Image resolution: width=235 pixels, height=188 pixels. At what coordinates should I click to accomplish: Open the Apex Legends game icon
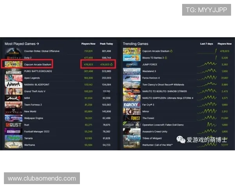[x=13, y=78]
